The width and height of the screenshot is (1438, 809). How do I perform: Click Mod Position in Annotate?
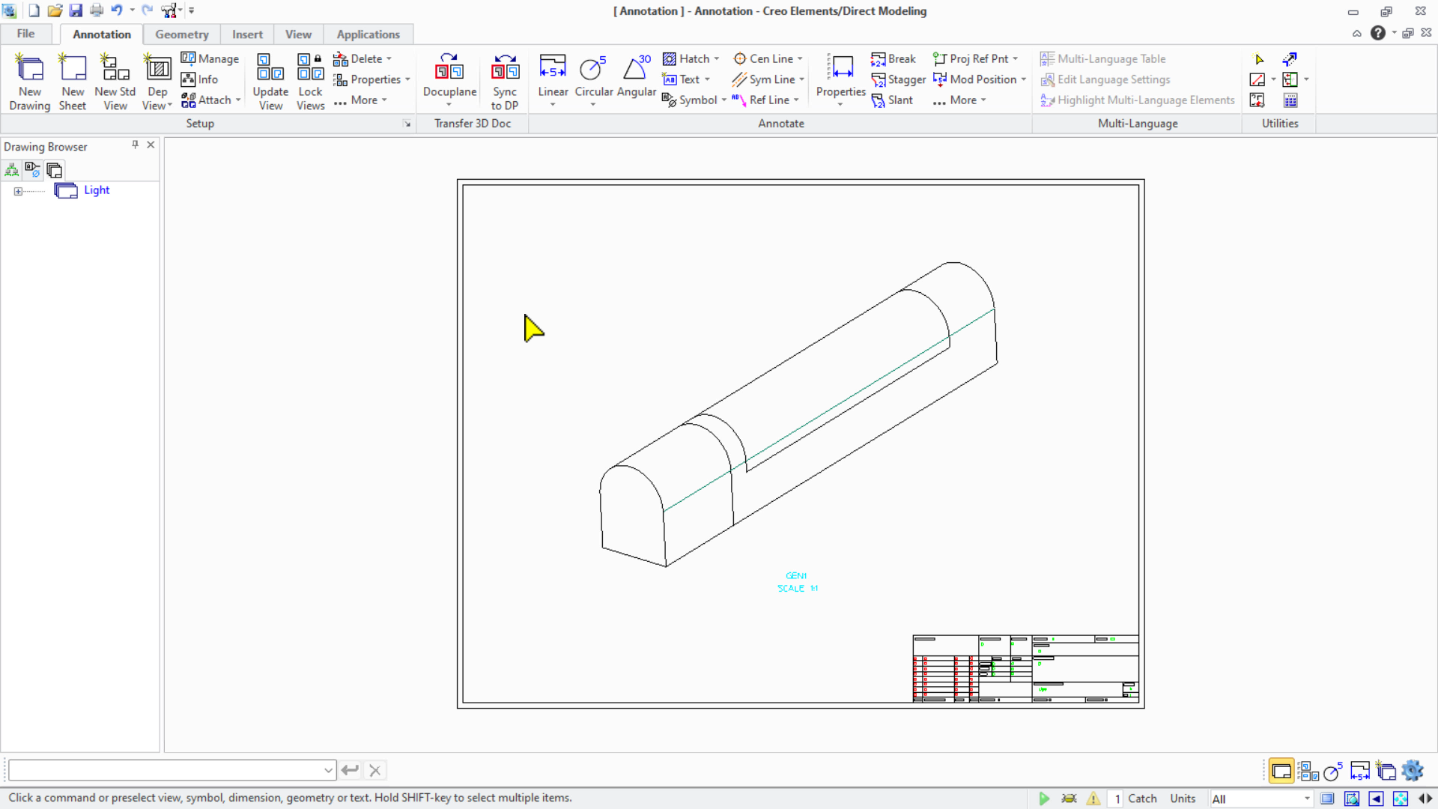point(979,79)
